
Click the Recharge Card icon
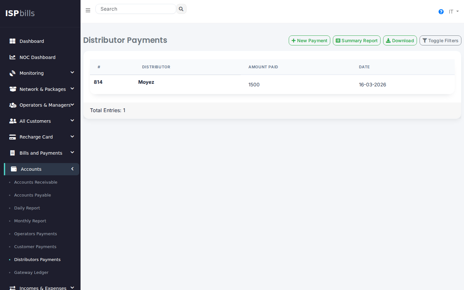pyautogui.click(x=13, y=137)
